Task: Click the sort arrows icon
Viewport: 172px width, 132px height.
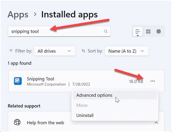Action: click(x=83, y=51)
